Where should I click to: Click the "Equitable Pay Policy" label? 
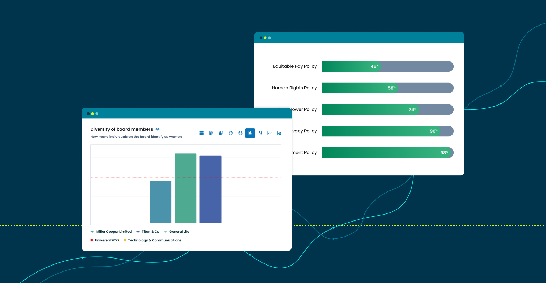pyautogui.click(x=295, y=66)
